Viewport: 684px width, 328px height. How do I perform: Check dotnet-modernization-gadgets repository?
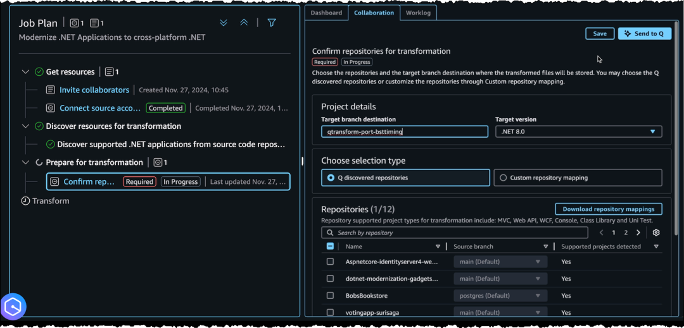[330, 279]
